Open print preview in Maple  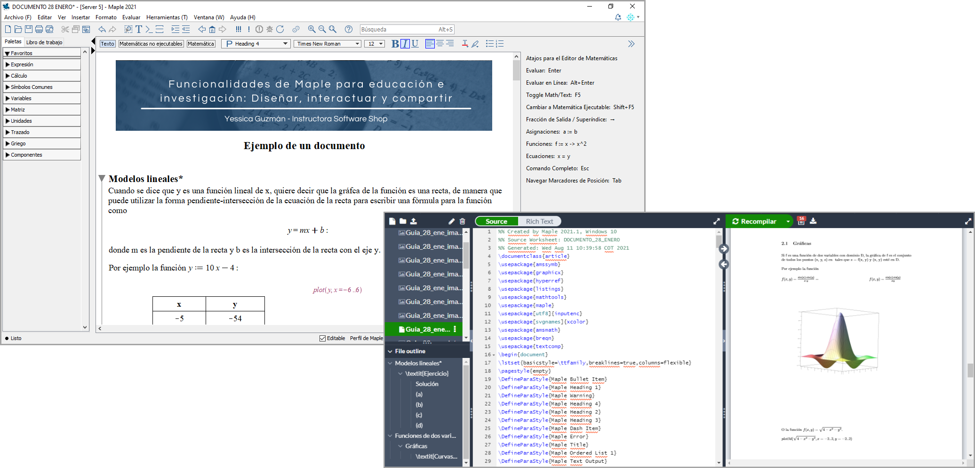point(49,29)
